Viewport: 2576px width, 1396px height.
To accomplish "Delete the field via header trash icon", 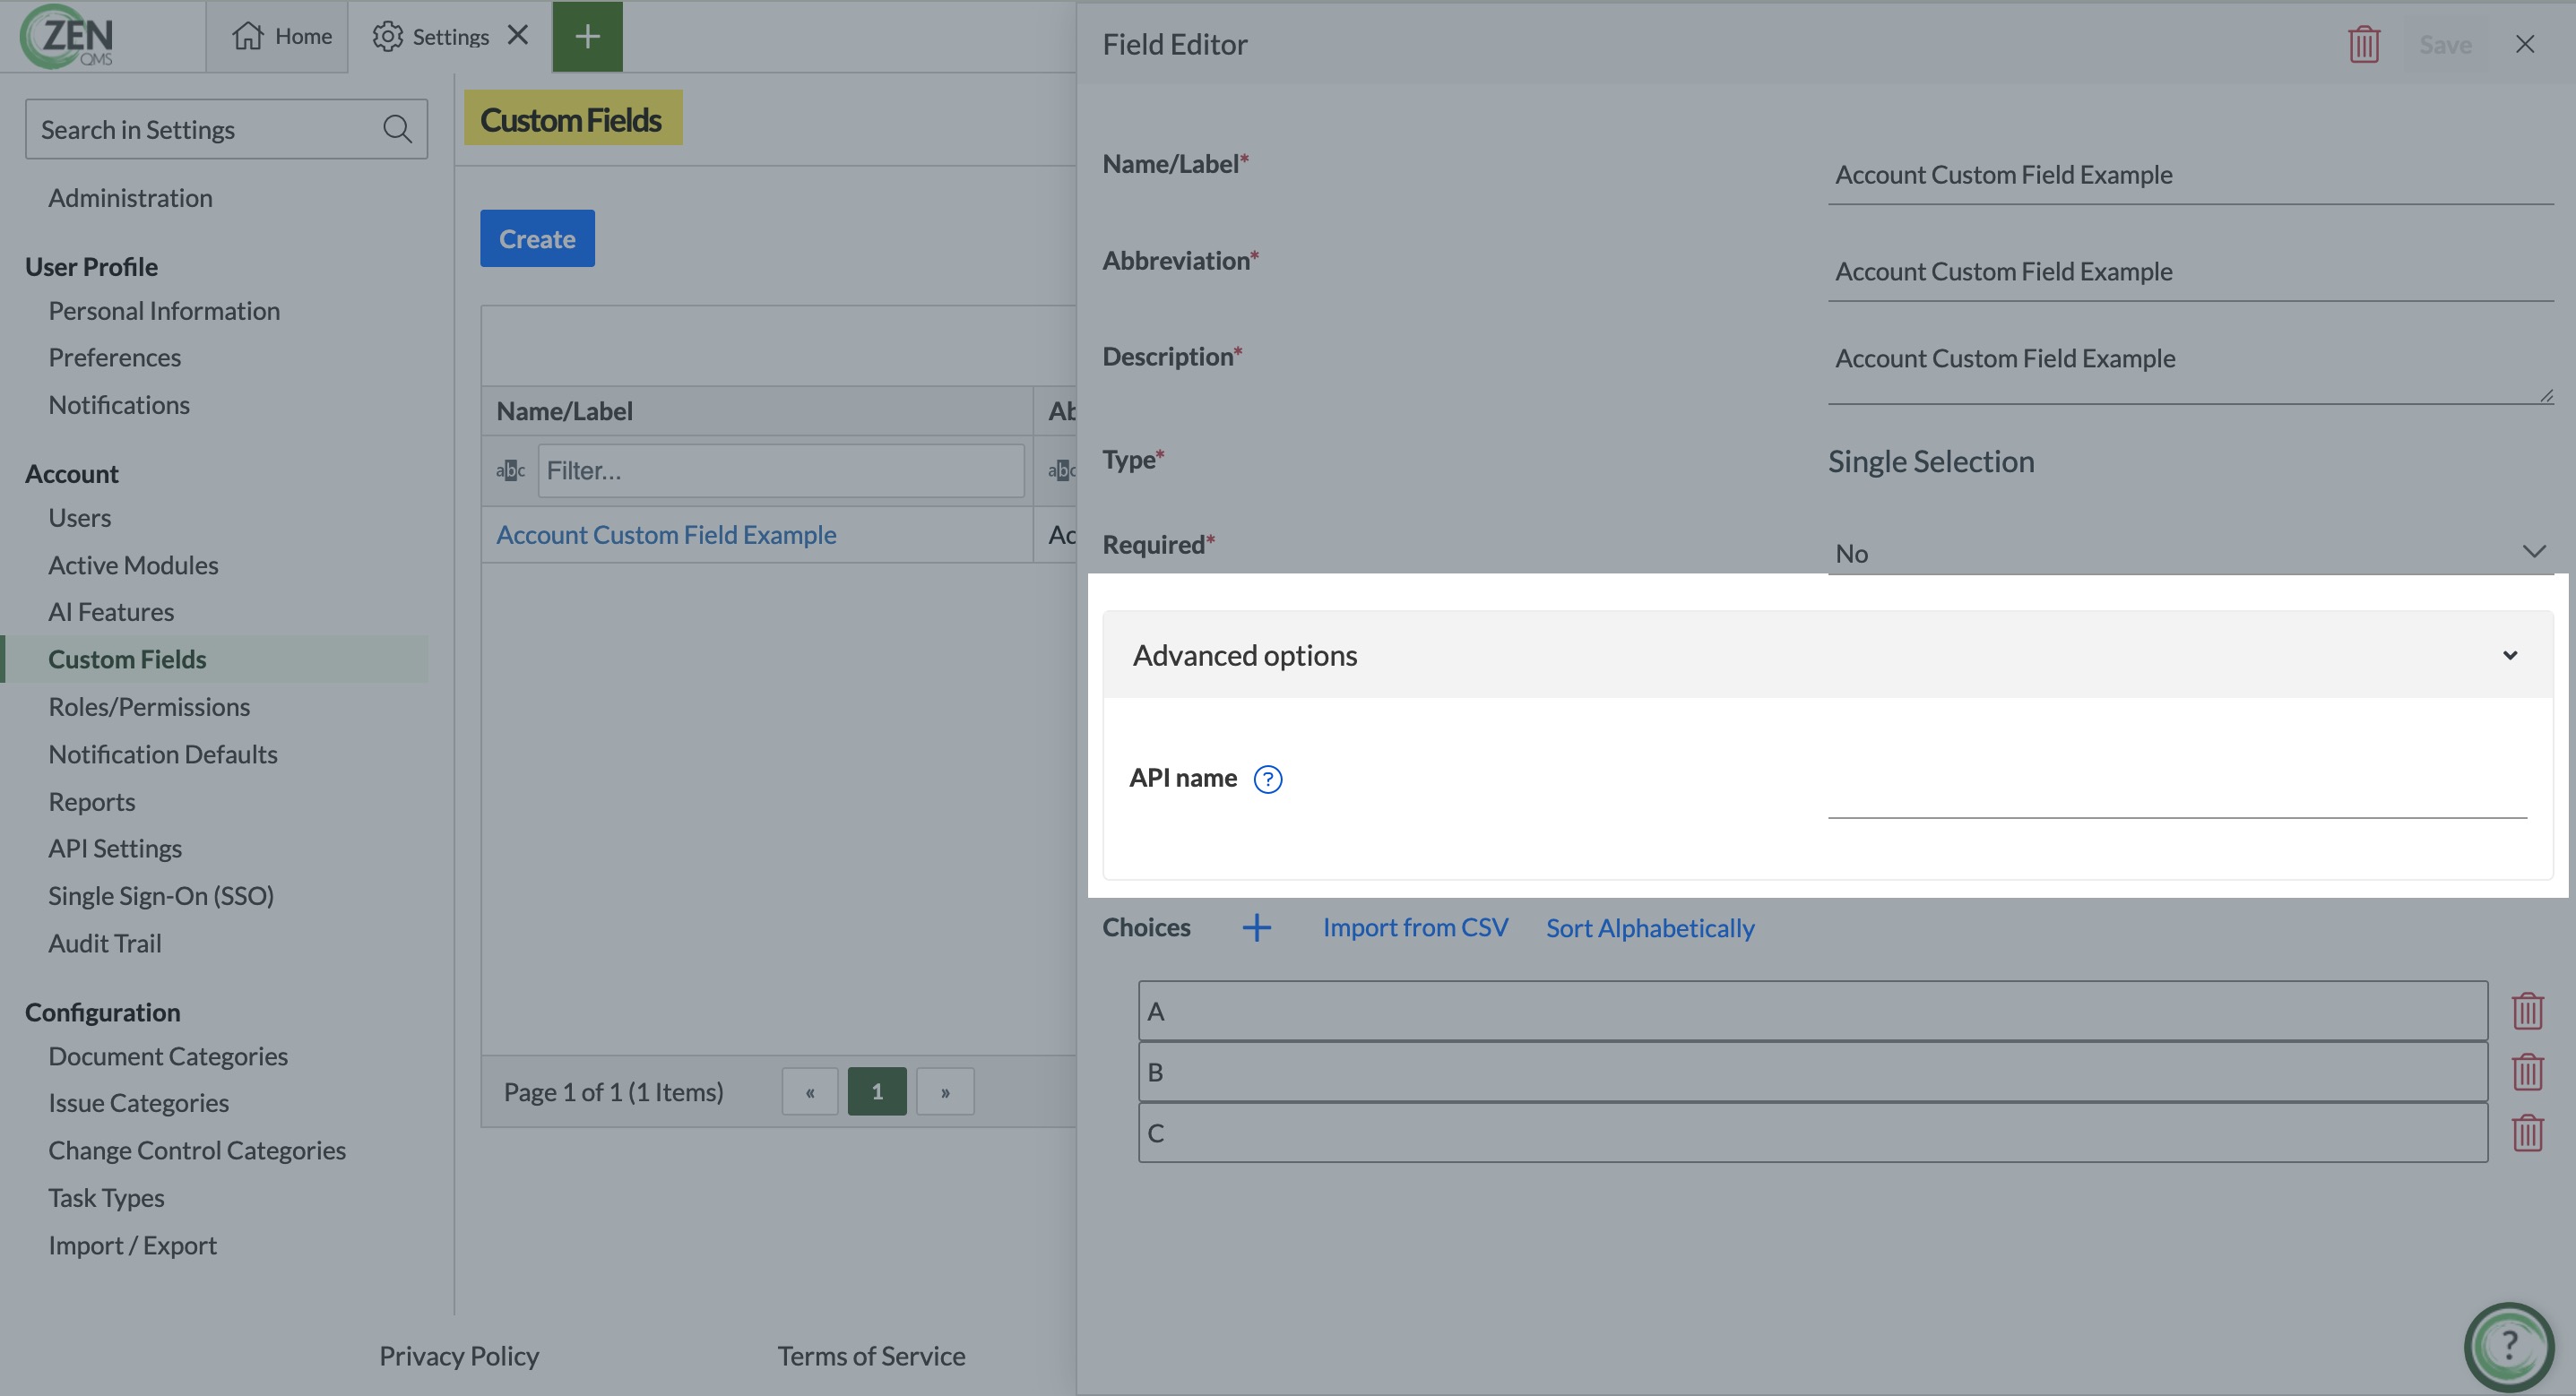I will pos(2364,44).
